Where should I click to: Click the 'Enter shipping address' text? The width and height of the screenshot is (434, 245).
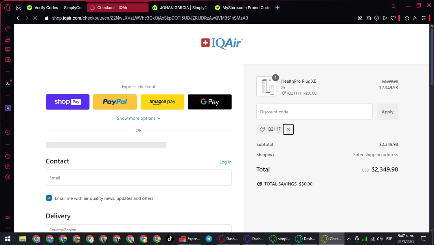(376, 155)
